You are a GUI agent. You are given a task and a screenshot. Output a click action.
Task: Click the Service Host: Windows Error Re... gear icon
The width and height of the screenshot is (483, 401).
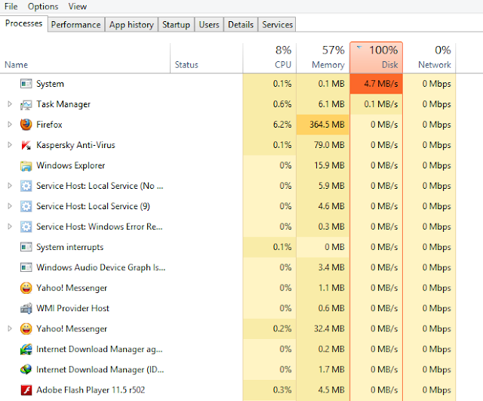click(26, 227)
